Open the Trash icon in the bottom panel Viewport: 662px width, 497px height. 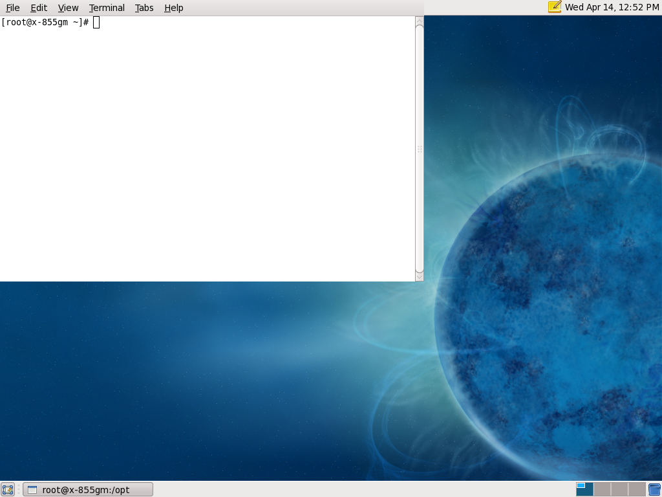(x=654, y=489)
